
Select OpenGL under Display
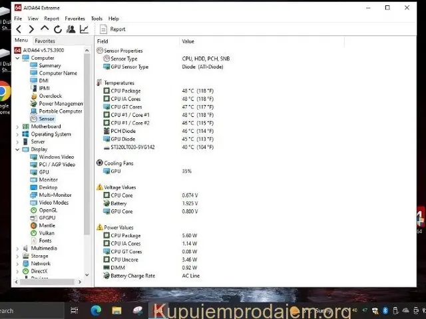[48, 210]
